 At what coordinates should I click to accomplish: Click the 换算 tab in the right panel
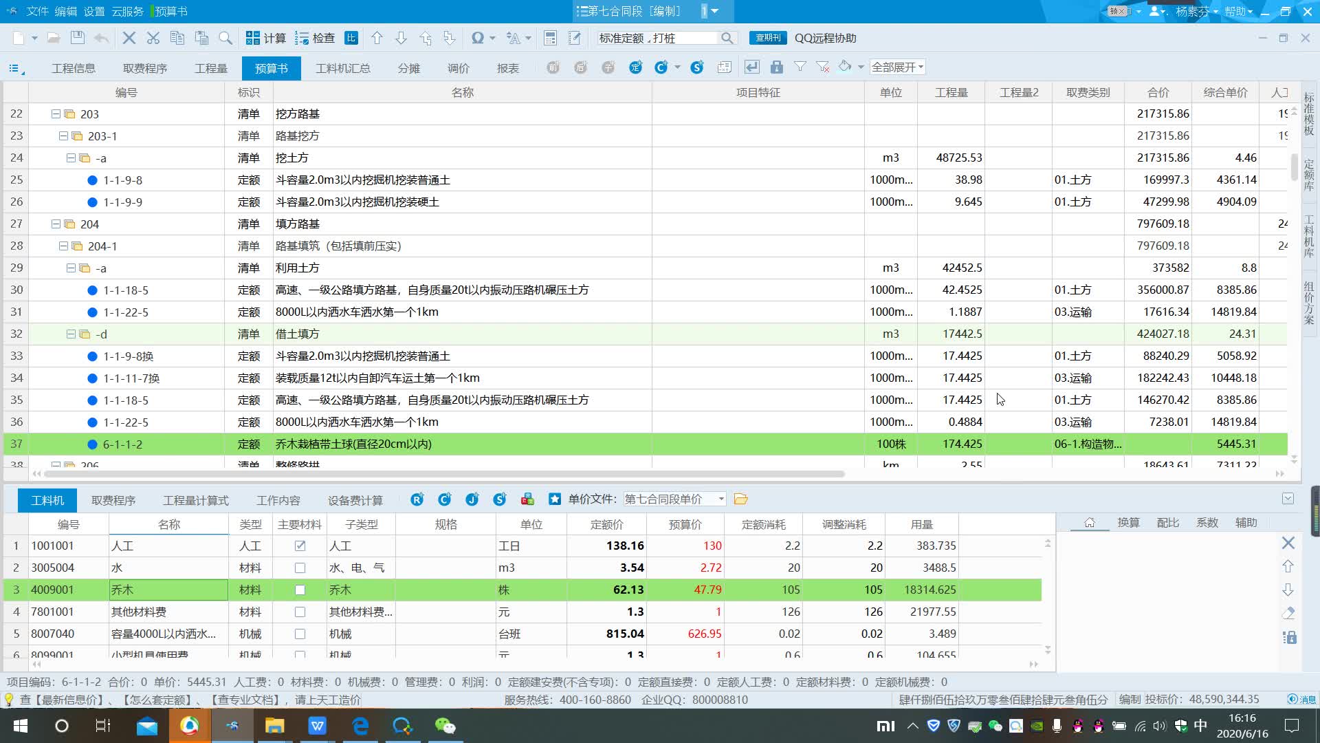click(x=1128, y=522)
